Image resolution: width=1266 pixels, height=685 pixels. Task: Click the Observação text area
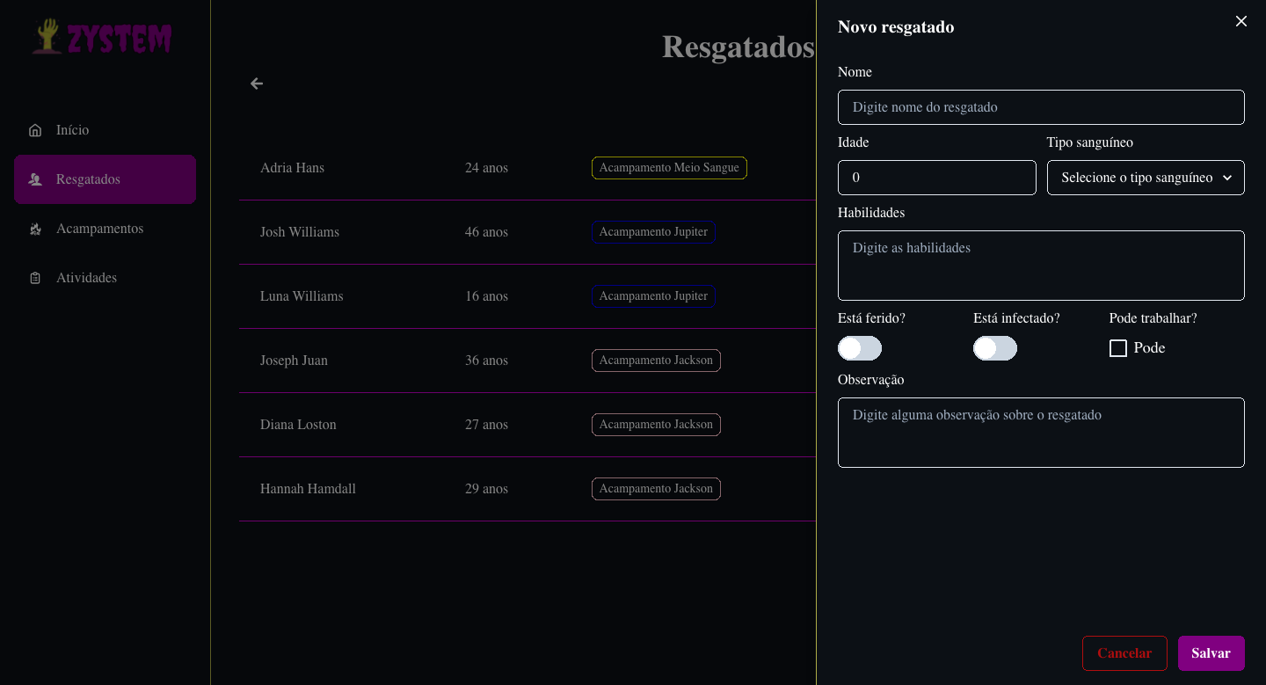(x=1041, y=433)
